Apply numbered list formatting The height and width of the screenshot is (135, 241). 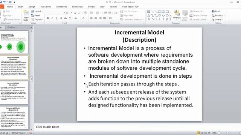click(x=98, y=13)
